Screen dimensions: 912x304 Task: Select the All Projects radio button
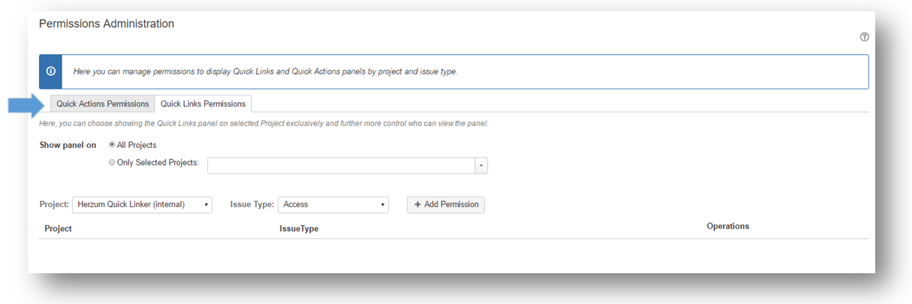coord(113,145)
